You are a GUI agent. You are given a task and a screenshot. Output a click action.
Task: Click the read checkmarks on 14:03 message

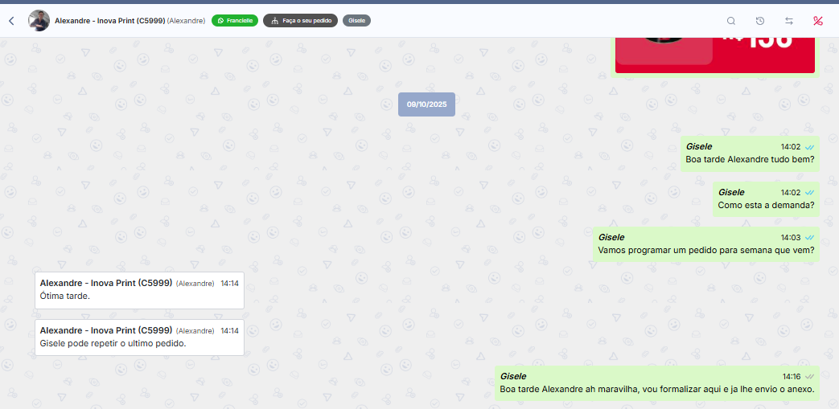[809, 238]
